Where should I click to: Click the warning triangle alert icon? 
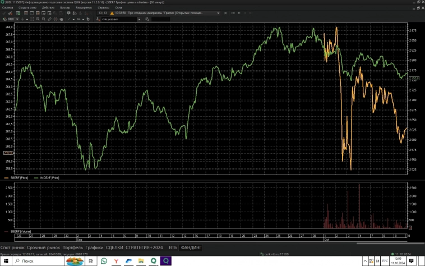pos(112,13)
